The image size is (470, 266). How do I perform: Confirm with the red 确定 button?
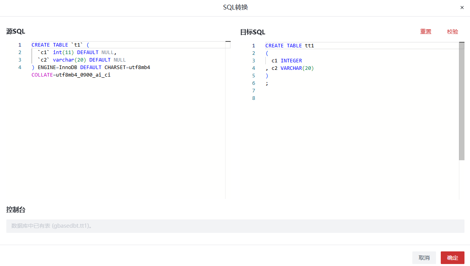coord(452,258)
